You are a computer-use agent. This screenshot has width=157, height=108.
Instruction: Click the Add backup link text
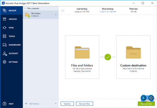[34, 104]
